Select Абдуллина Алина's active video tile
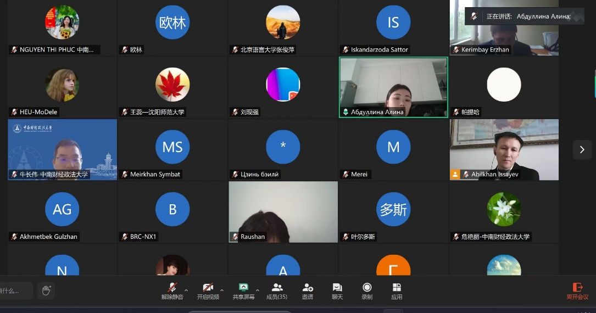 [393, 87]
